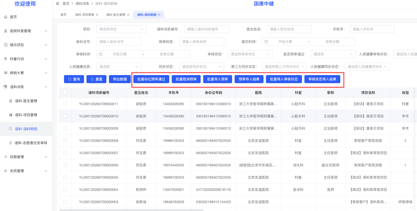Check the row YL000120260708000004
The height and width of the screenshot is (211, 417).
click(65, 189)
